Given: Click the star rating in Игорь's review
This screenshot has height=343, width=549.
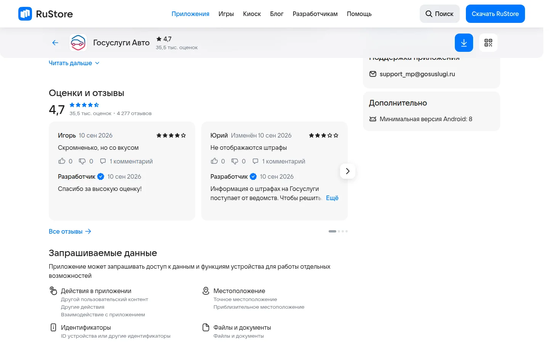Looking at the screenshot, I should (x=171, y=135).
